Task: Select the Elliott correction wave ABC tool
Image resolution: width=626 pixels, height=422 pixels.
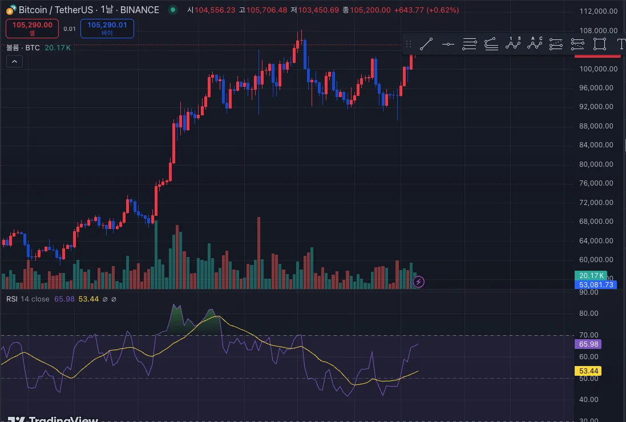Action: click(535, 44)
